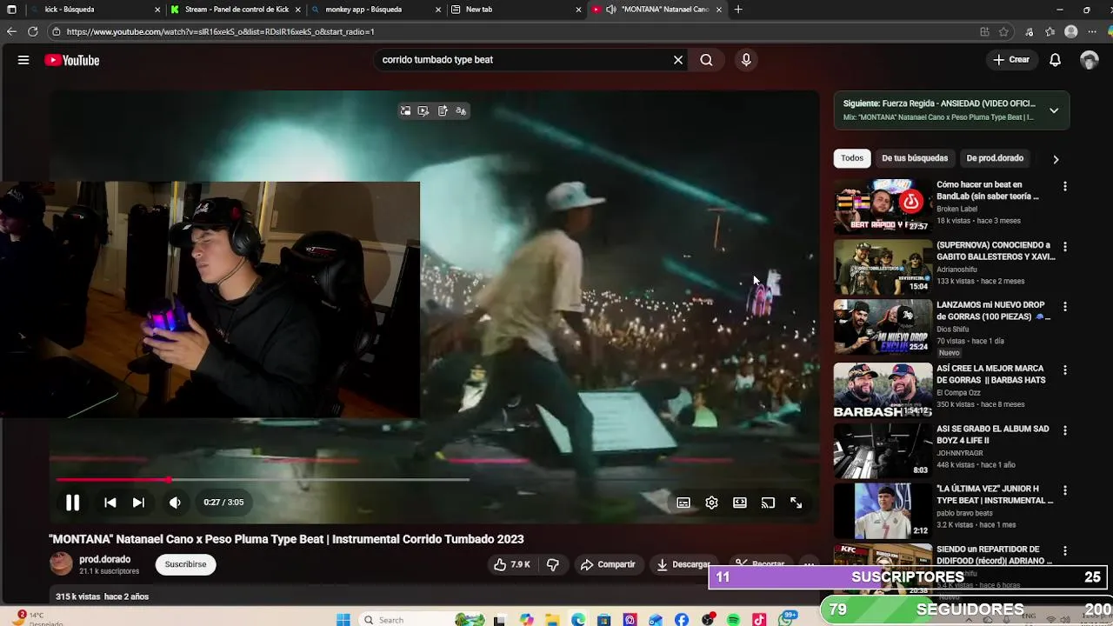
Task: Cast the video to a TV
Action: point(768,503)
